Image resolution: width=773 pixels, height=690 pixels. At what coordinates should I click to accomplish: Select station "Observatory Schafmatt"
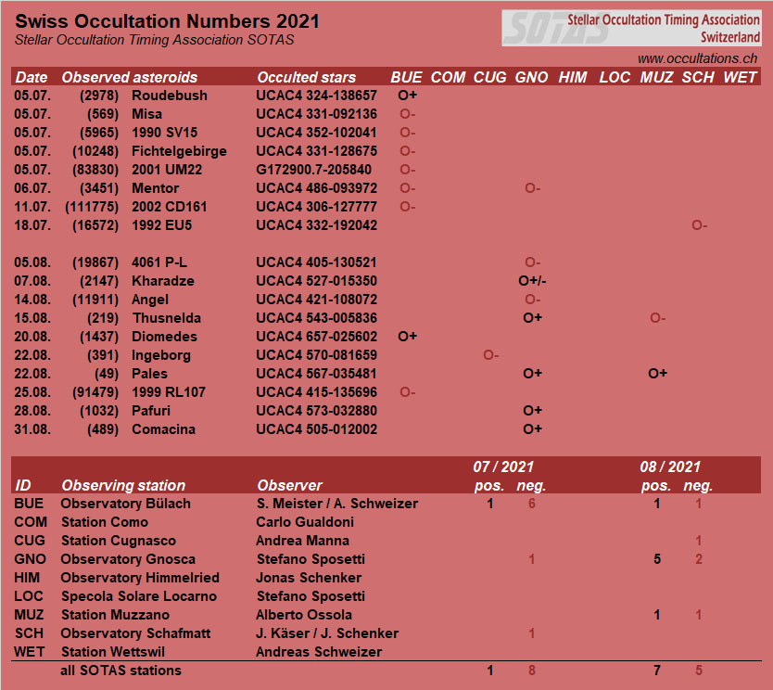click(135, 633)
